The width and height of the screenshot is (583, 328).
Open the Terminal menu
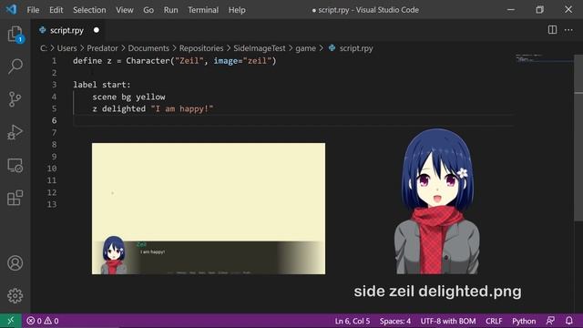pos(203,10)
